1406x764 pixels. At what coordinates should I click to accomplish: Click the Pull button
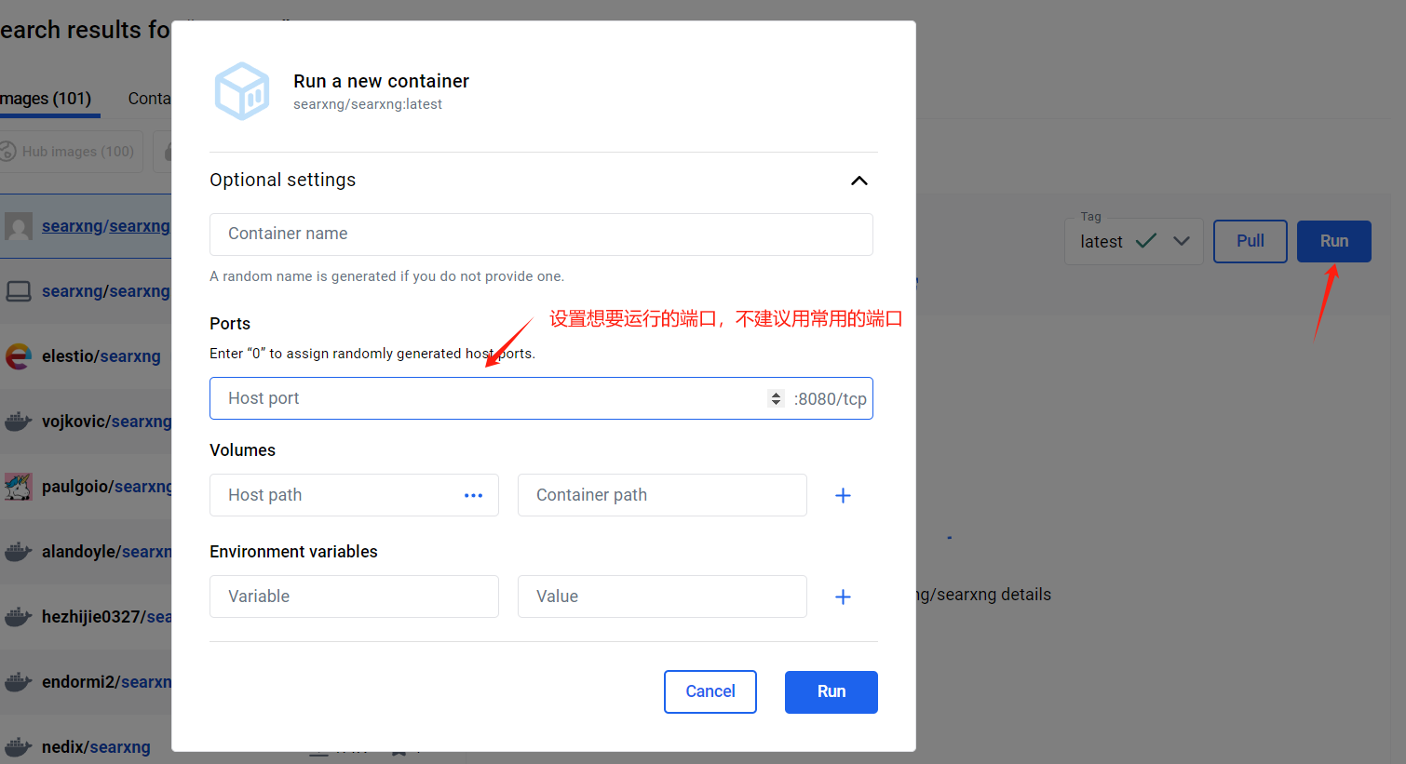pos(1250,241)
